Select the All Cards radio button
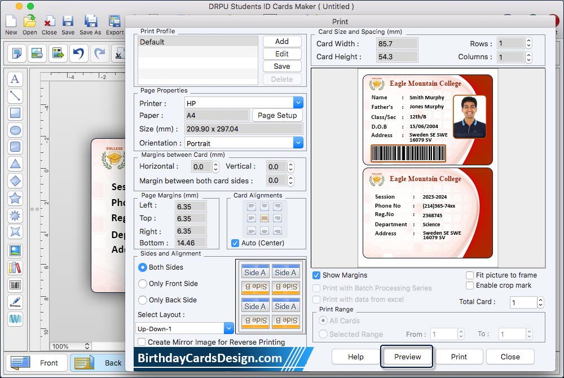564x378 pixels. [x=323, y=320]
